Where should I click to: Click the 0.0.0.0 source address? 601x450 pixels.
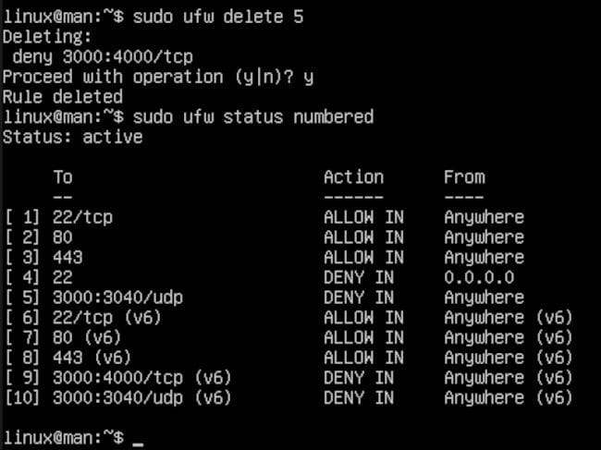pyautogui.click(x=479, y=277)
